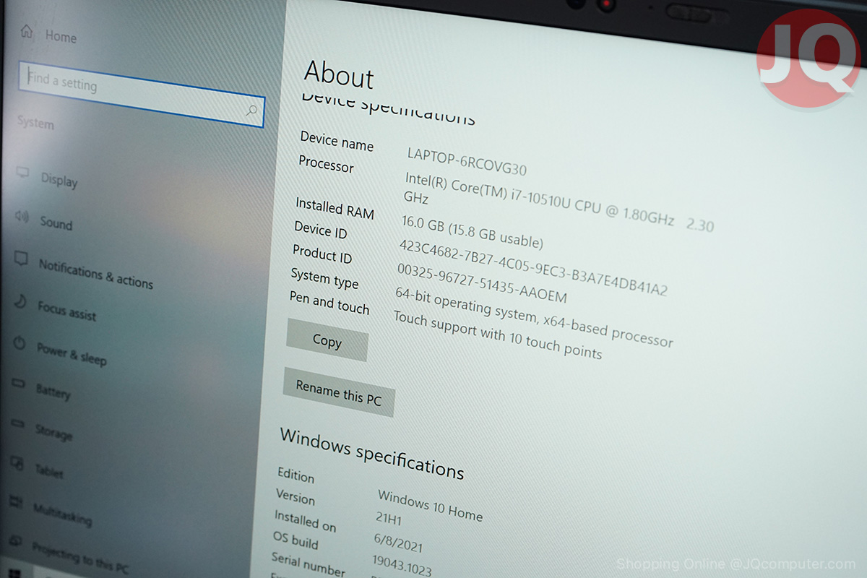Screen dimensions: 867x578
Task: Go to the Storage settings page
Action: [x=53, y=432]
